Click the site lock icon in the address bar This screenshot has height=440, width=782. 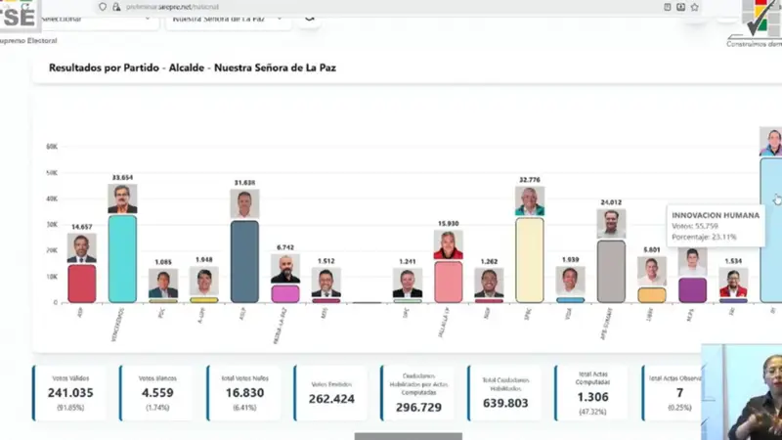[x=116, y=6]
